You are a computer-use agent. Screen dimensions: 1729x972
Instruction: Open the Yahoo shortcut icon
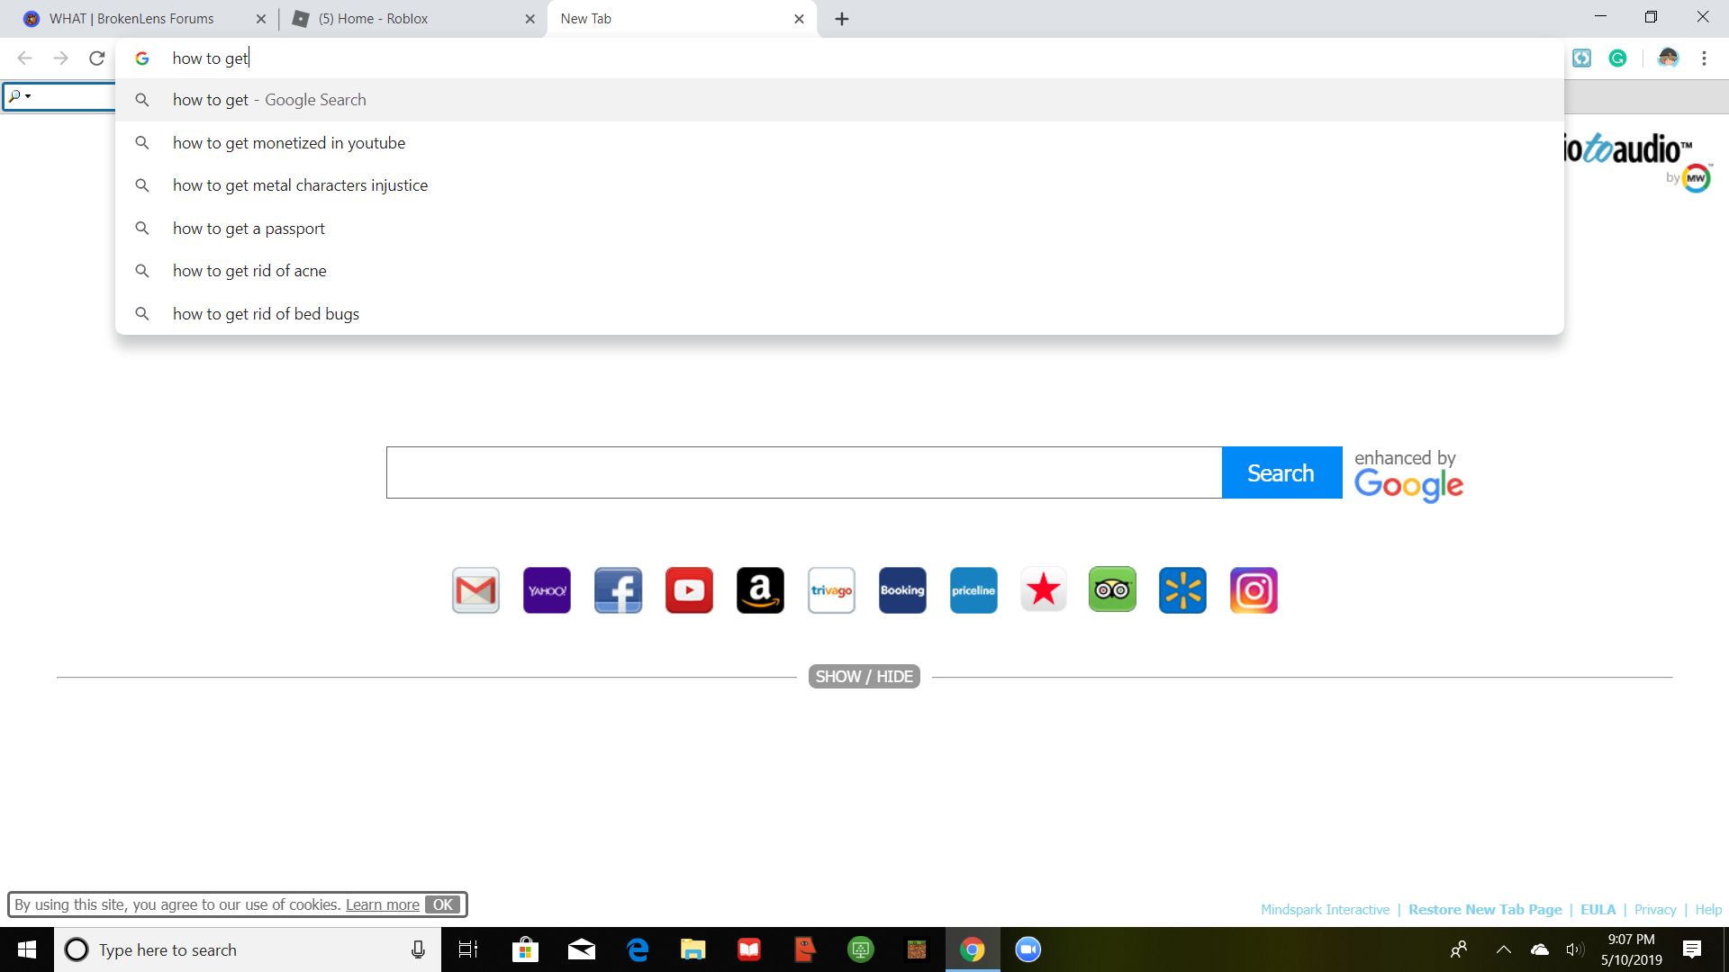547,590
